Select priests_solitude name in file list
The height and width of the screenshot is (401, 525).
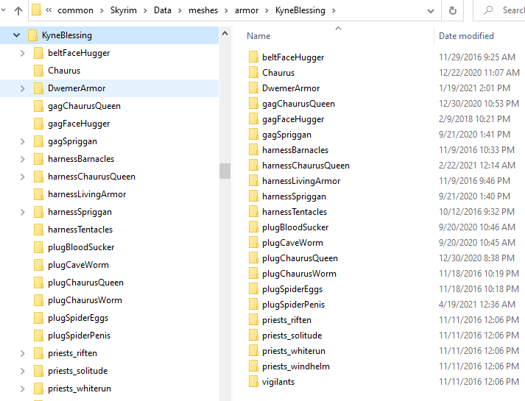tap(292, 336)
